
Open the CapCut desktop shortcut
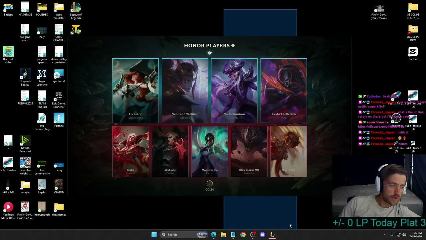(x=413, y=54)
